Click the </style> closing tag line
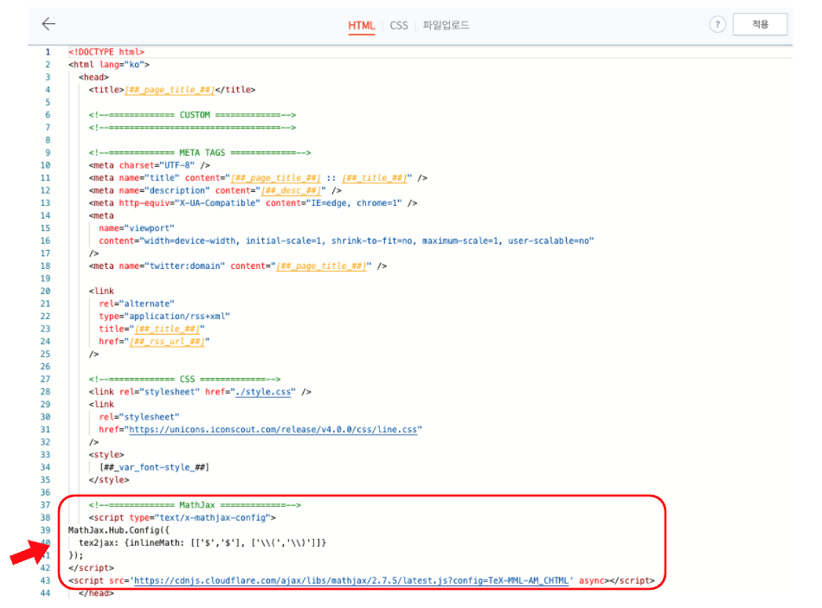The height and width of the screenshot is (608, 822). pyautogui.click(x=109, y=480)
